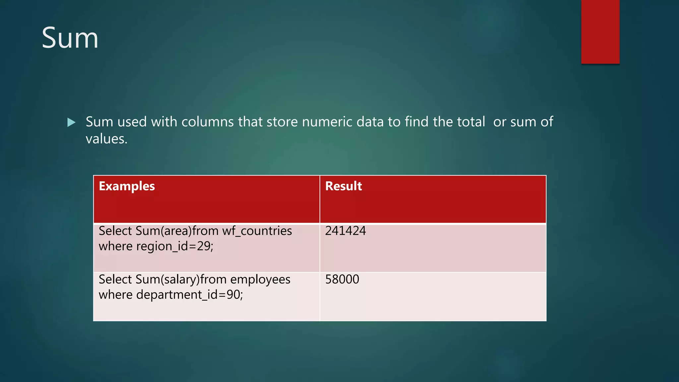679x382 pixels.
Task: Click the text "Sum used with columns"
Action: (160, 122)
